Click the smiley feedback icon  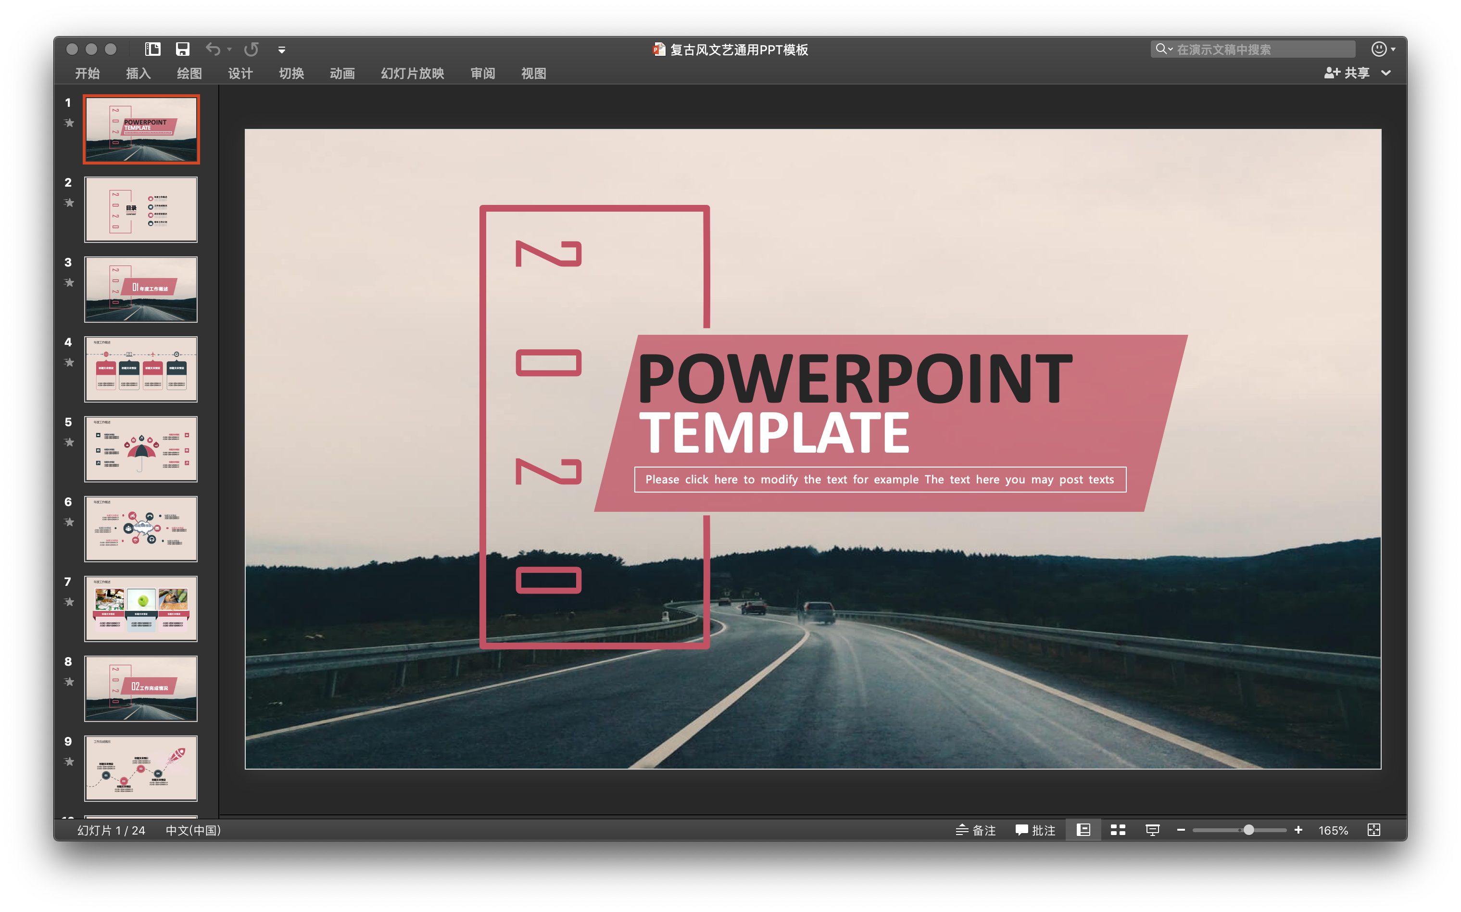pyautogui.click(x=1379, y=49)
